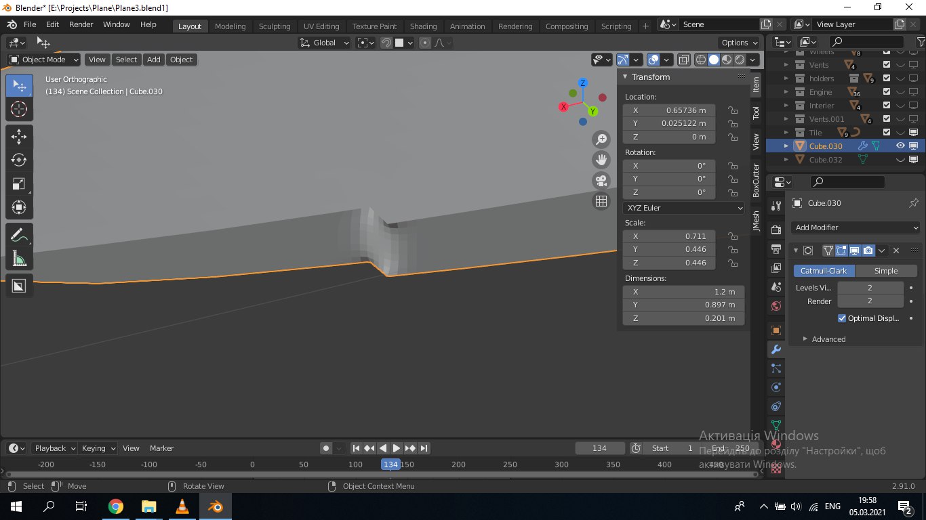Activate the Scale tool
This screenshot has width=926, height=520.
click(19, 183)
